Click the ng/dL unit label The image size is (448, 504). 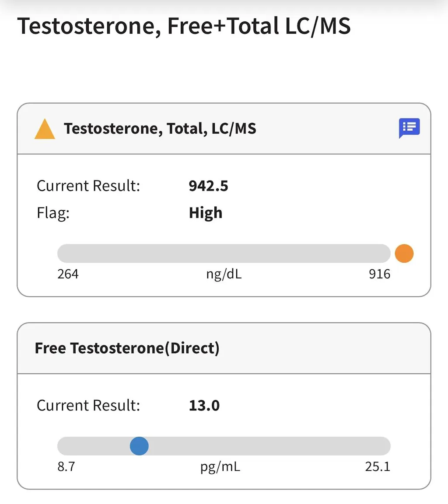(224, 275)
